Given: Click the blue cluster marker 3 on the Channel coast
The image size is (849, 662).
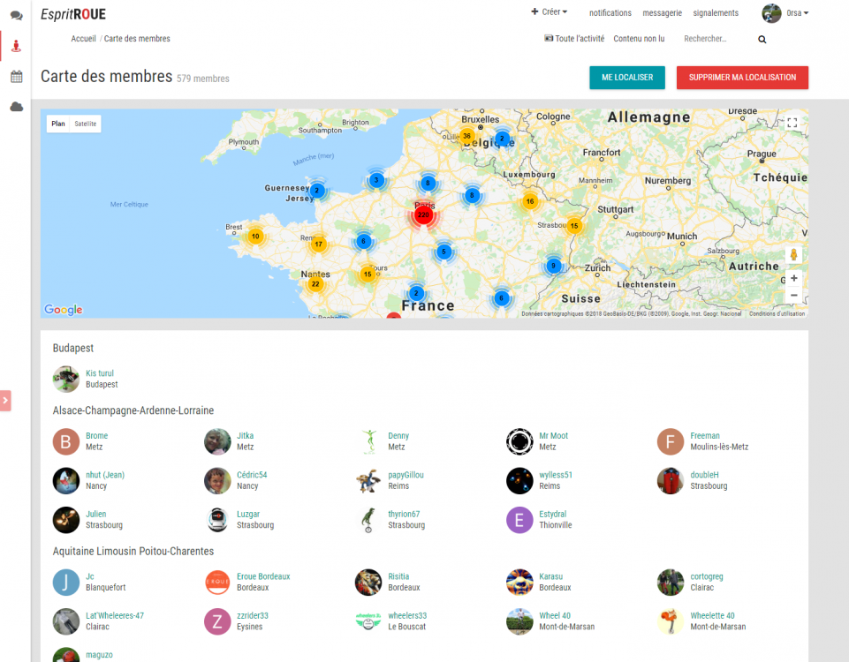Looking at the screenshot, I should click(376, 180).
